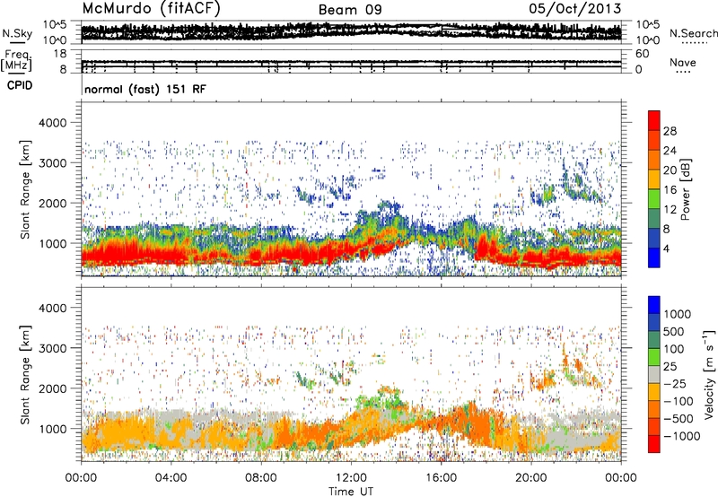This screenshot has height=497, width=718.
Task: Click the 'Slant Range [km]' label of the velocity panel
Action: pyautogui.click(x=25, y=375)
